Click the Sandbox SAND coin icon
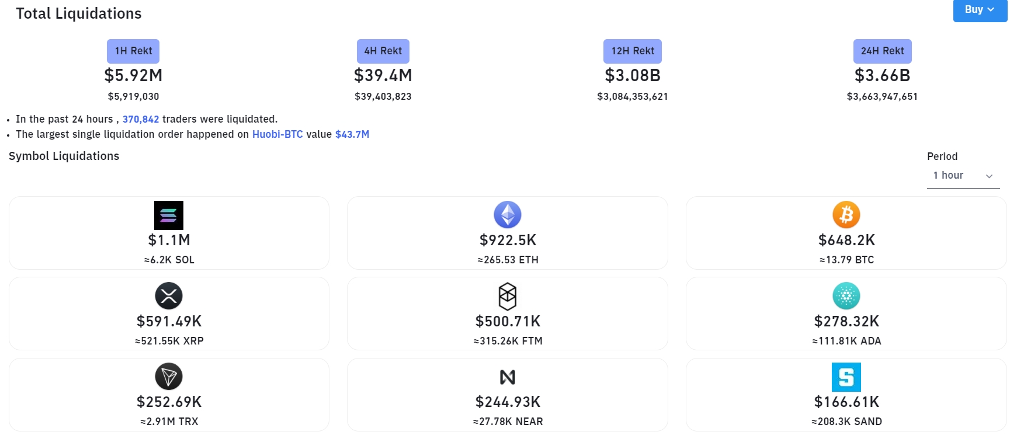Image resolution: width=1017 pixels, height=442 pixels. pyautogui.click(x=846, y=377)
